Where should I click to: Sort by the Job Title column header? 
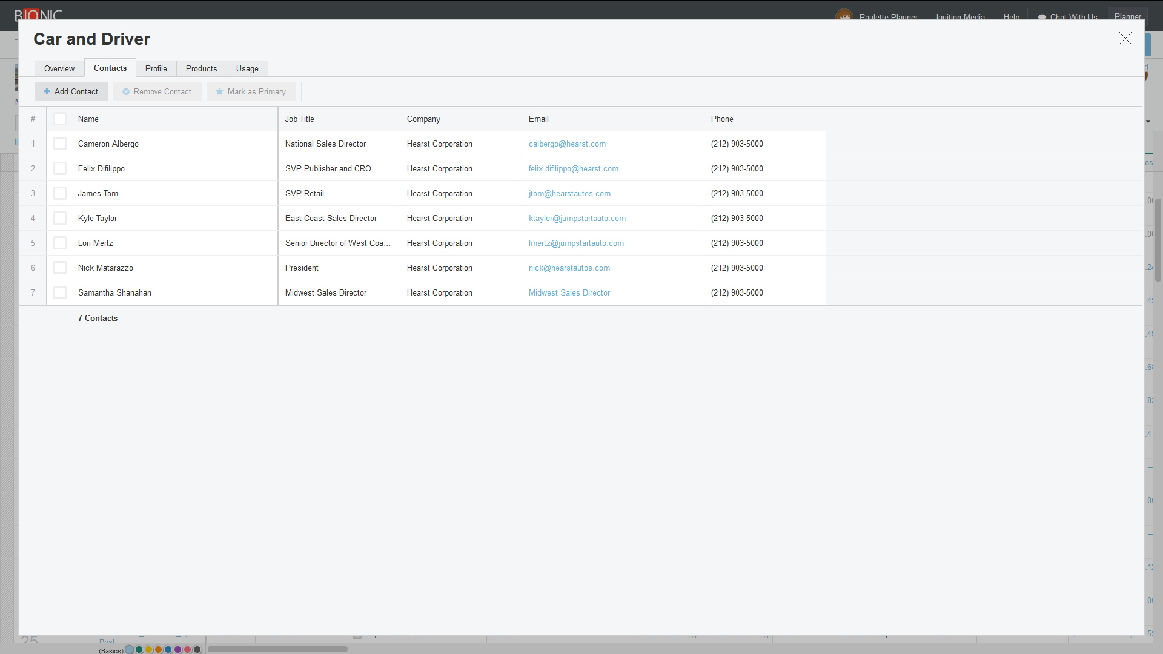(x=299, y=119)
